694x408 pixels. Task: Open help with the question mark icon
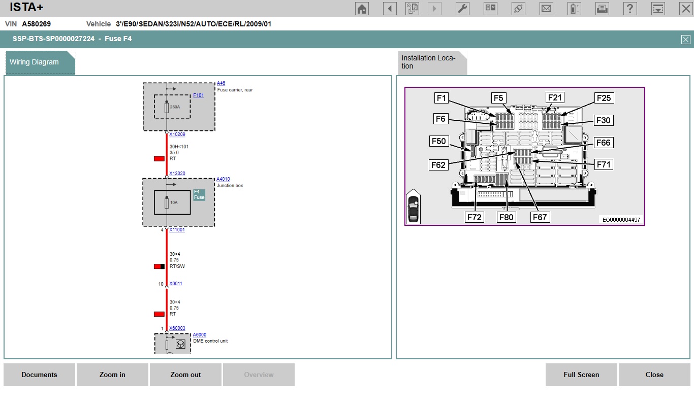[x=630, y=9]
